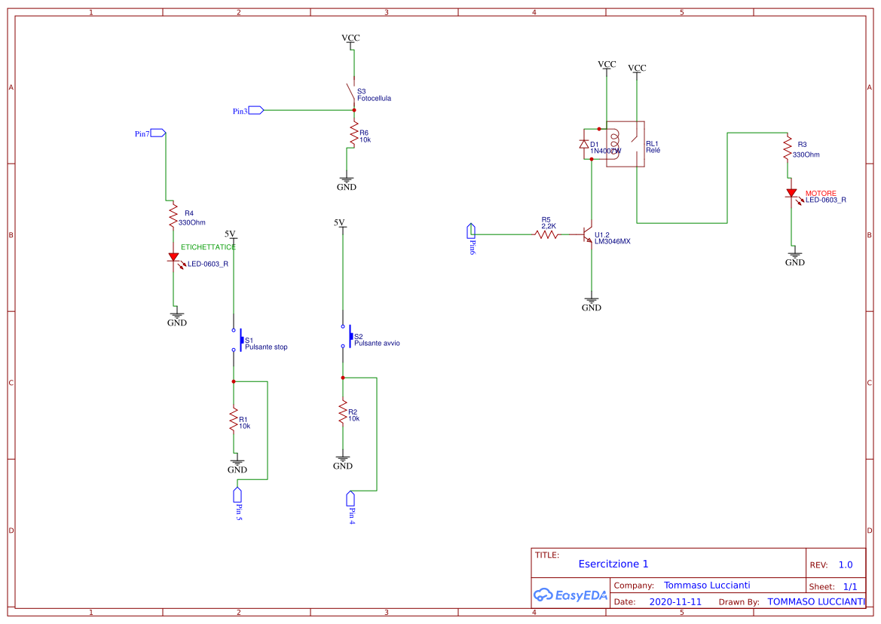Screen dimensions: 881x624
Task: Click the 'LED-0603_R' text under ETICHETTATICE
Action: pyautogui.click(x=208, y=264)
